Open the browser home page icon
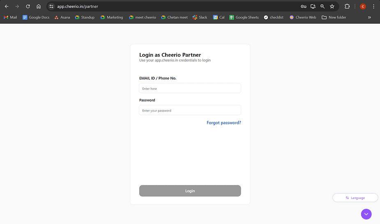Viewport: 380px width, 224px height. [39, 7]
